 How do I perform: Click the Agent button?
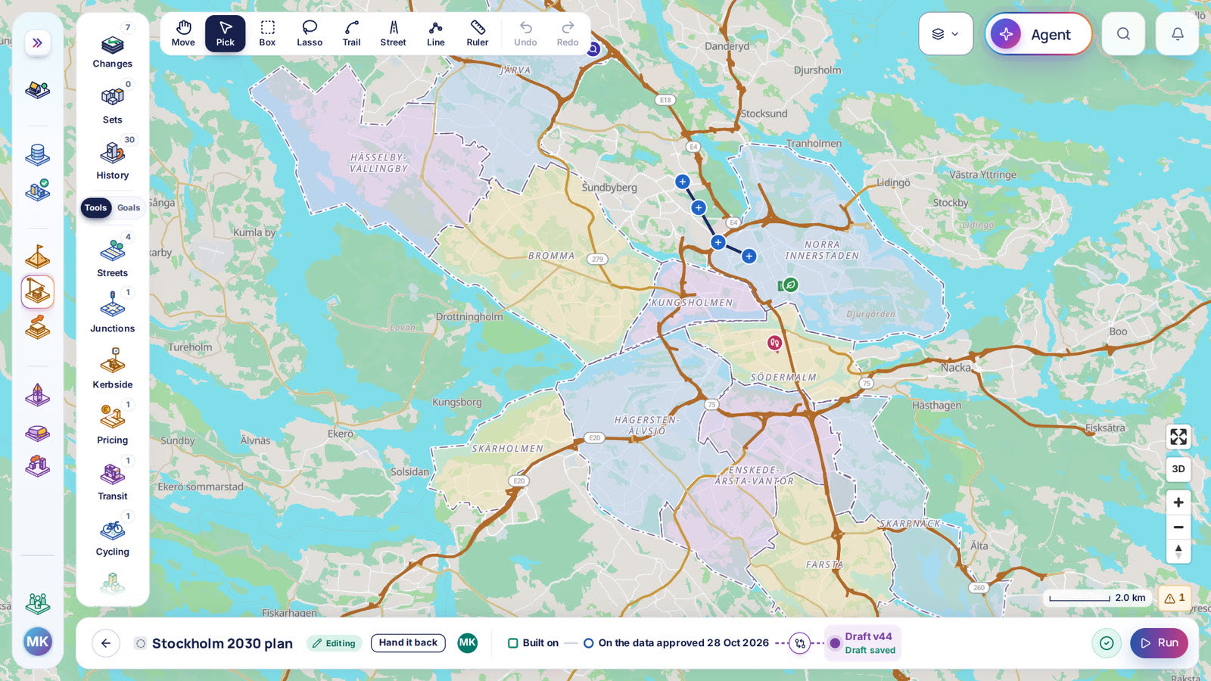1038,34
